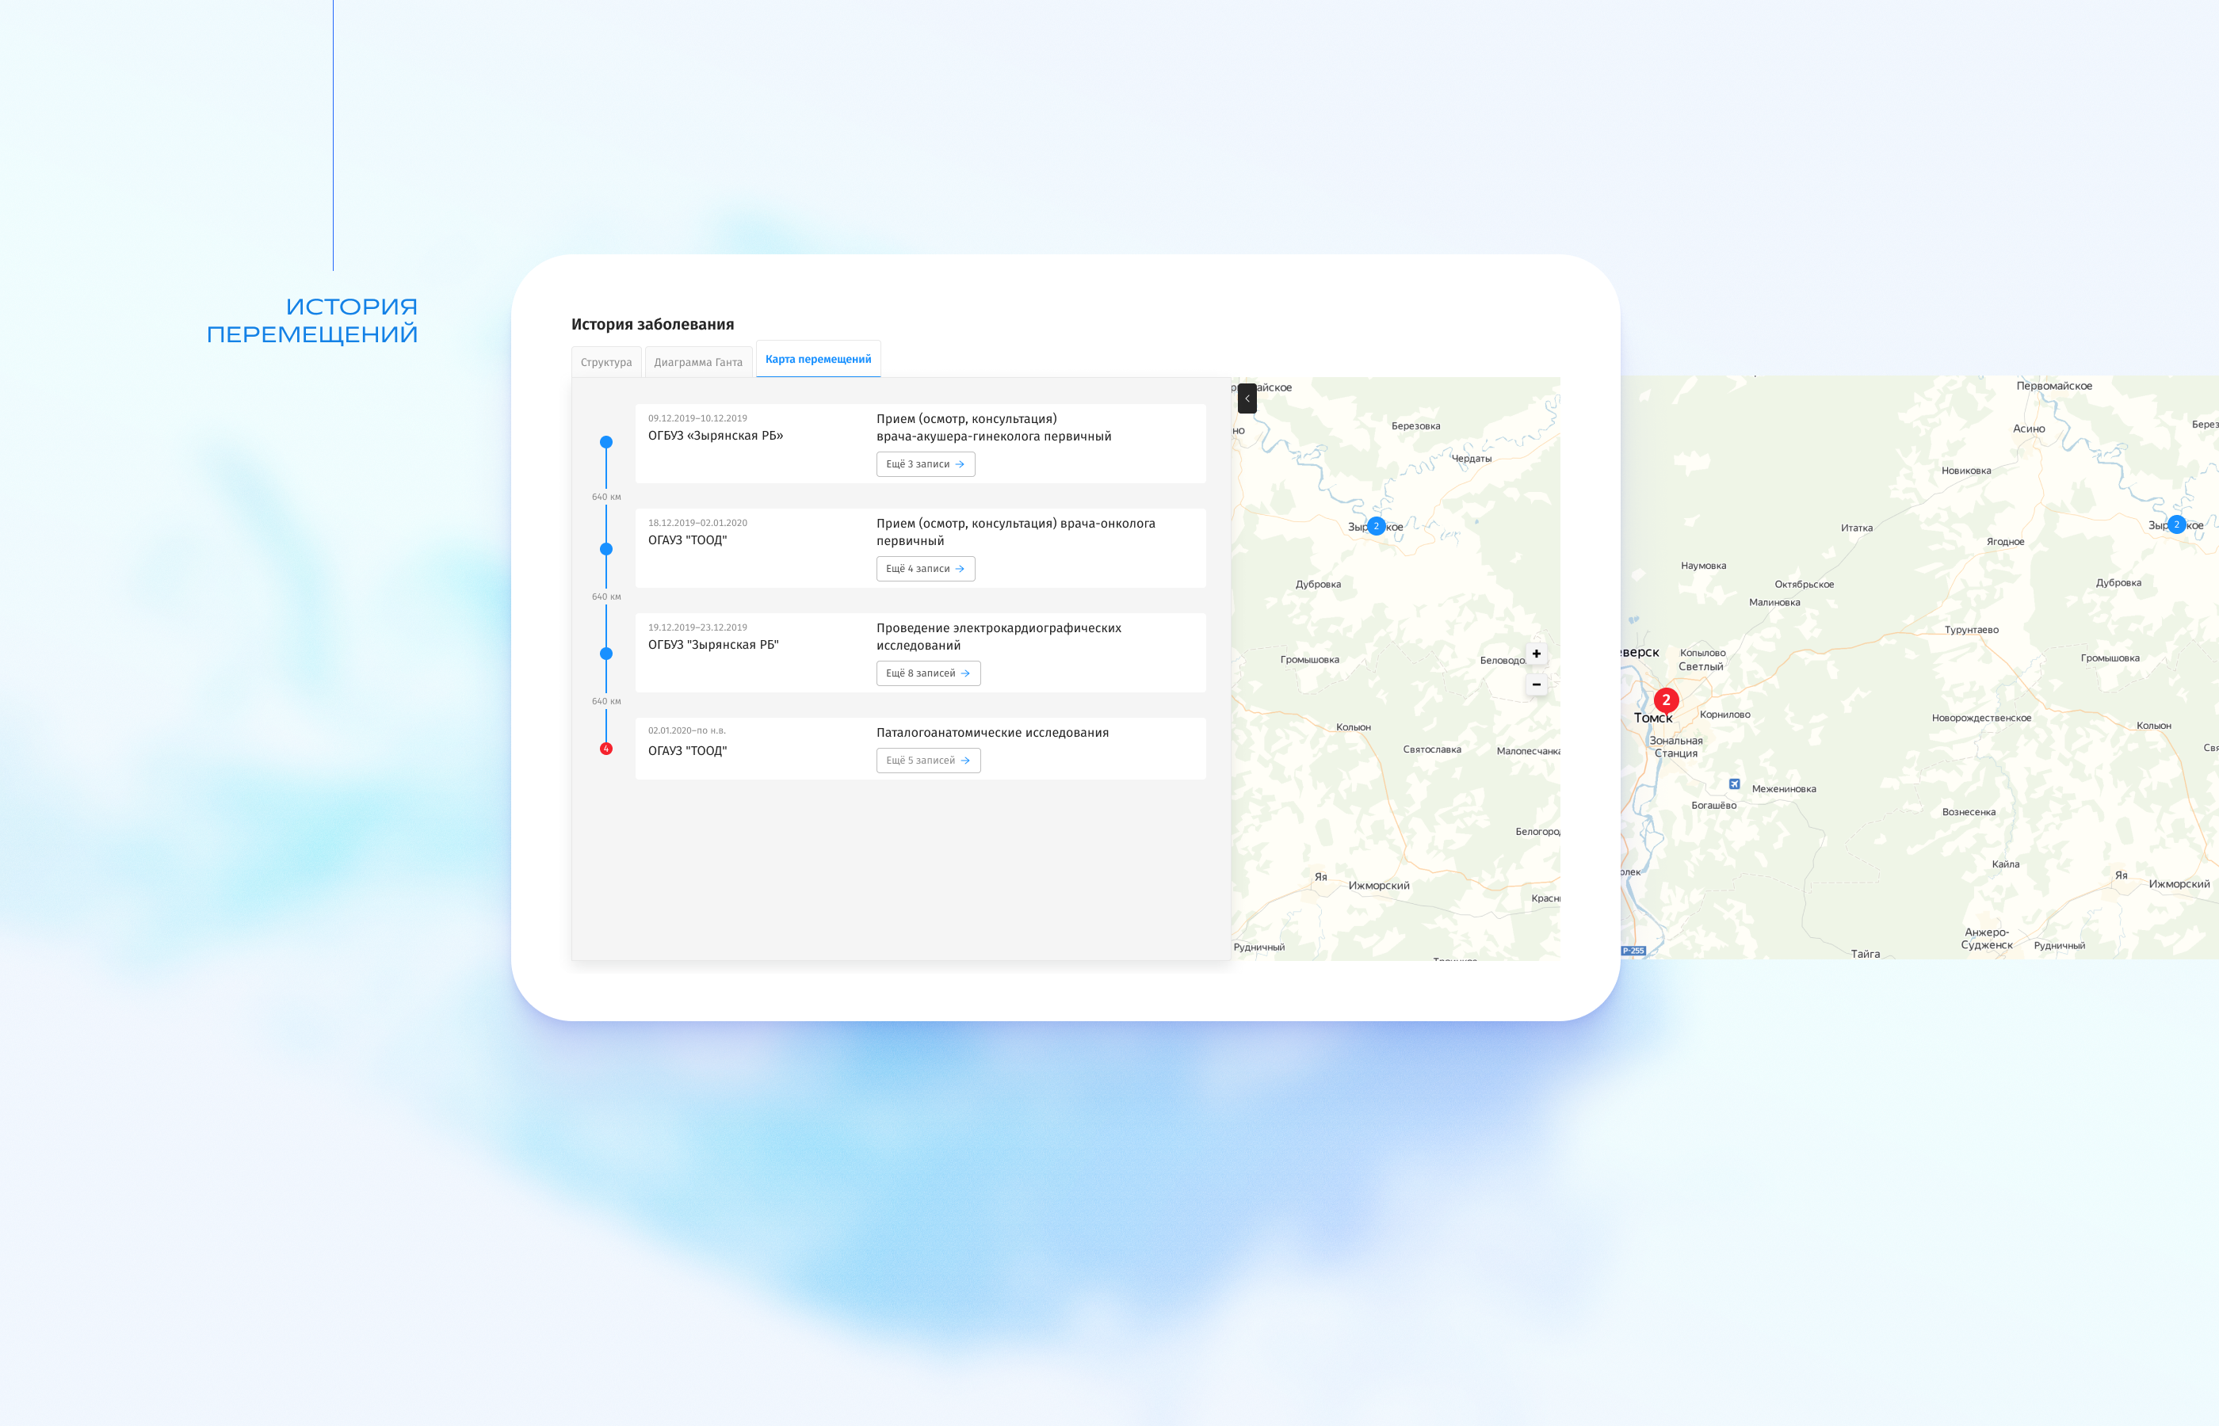Screen dimensions: 2219x1426
Task: Show the Ещё 5 записей entries
Action: pyautogui.click(x=928, y=761)
